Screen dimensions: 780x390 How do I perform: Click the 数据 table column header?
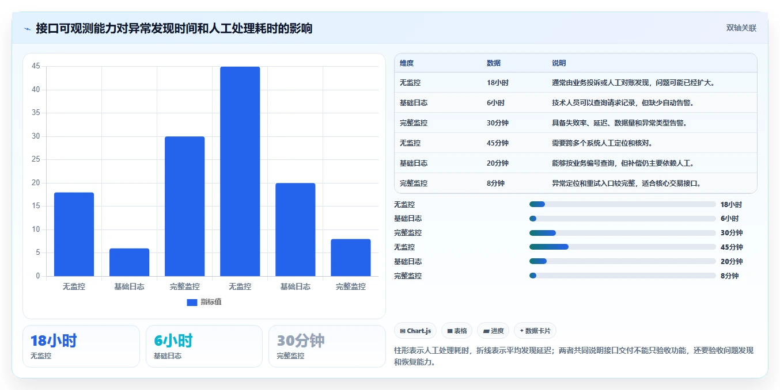pyautogui.click(x=494, y=63)
